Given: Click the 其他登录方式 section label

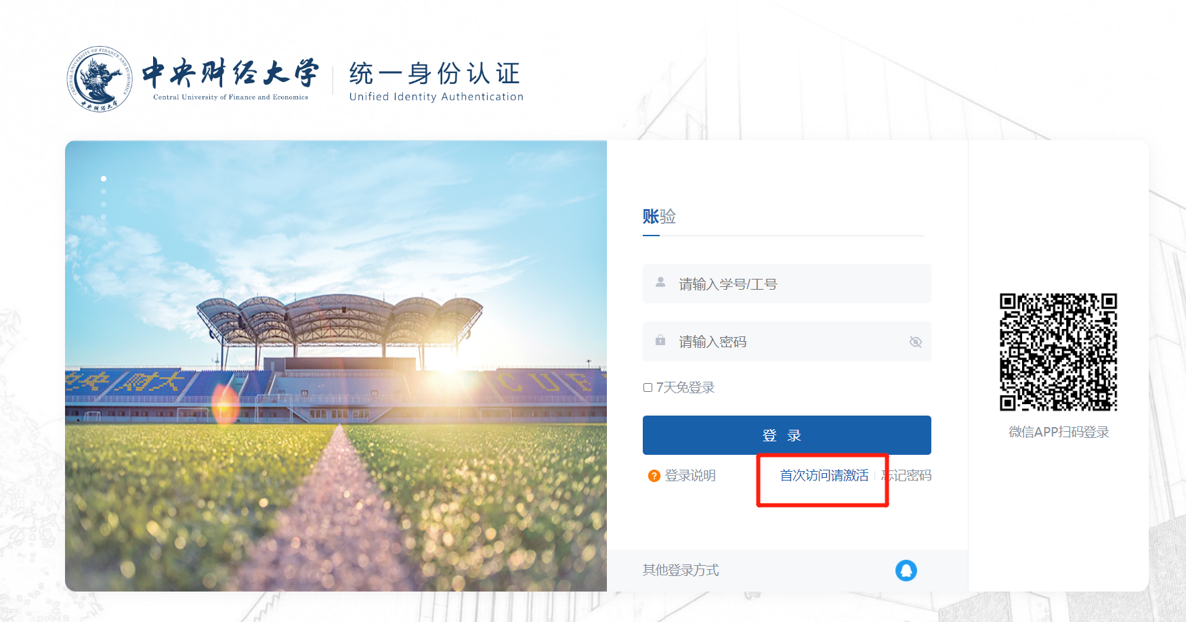Looking at the screenshot, I should click(679, 571).
